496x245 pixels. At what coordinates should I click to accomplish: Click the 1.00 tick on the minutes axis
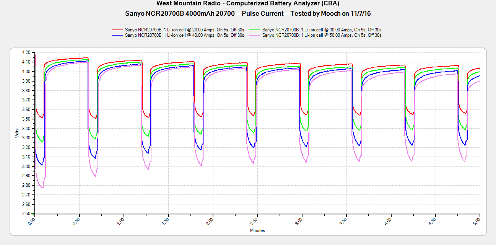coord(122,221)
